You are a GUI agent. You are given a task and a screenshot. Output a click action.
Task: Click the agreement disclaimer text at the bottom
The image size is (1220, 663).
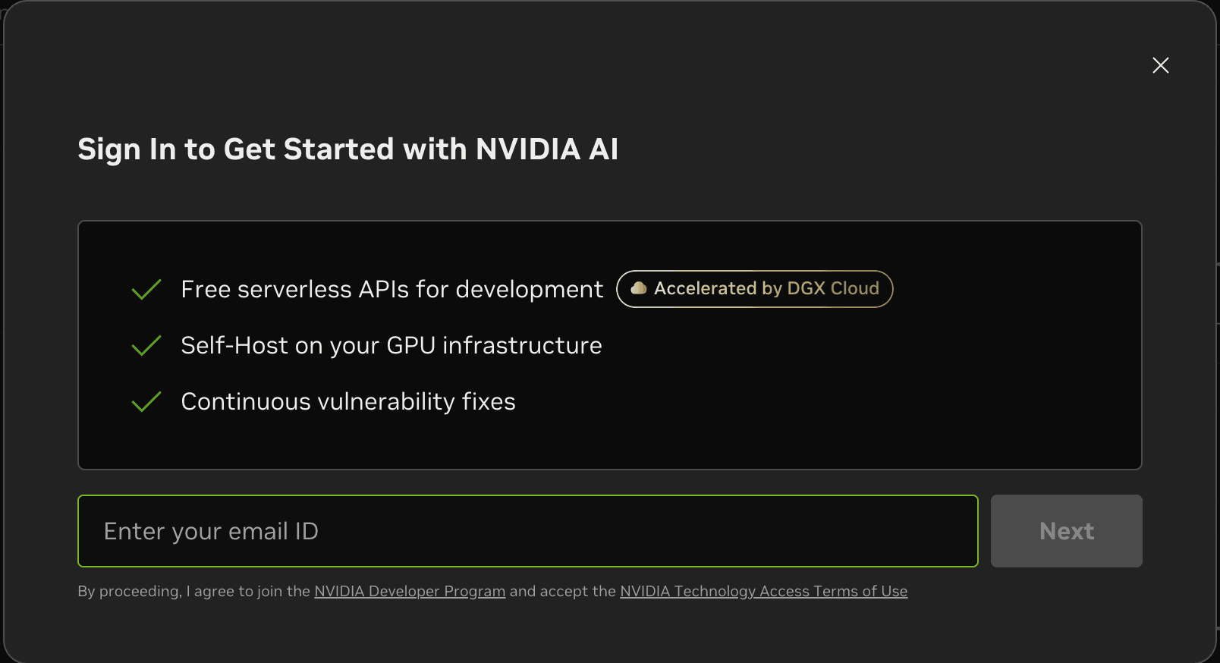492,591
